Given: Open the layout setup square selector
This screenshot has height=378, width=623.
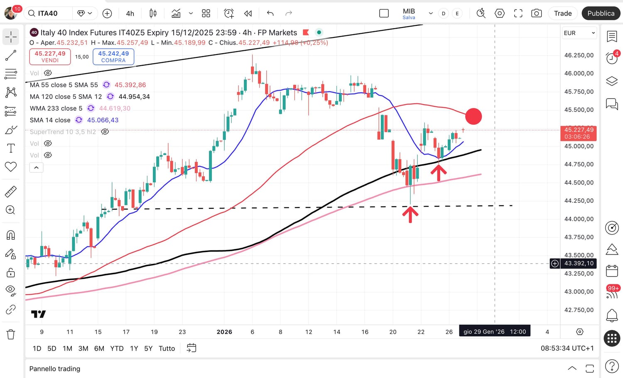Looking at the screenshot, I should coord(384,13).
